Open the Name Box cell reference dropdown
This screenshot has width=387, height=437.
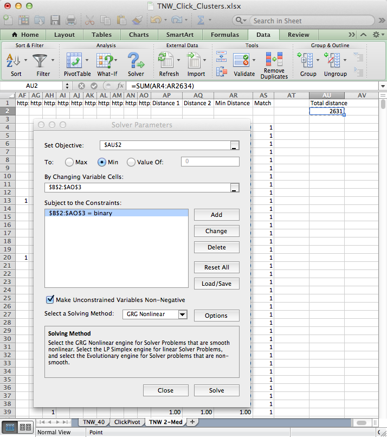[67, 86]
